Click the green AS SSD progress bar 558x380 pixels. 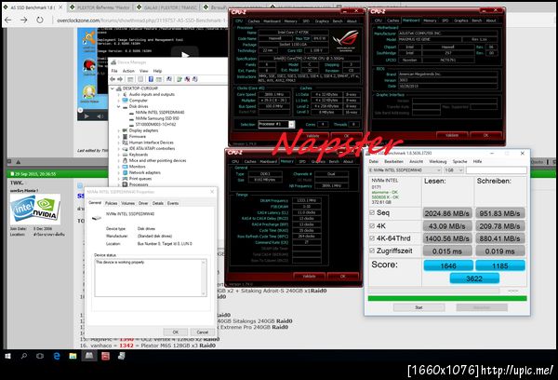coord(447,298)
